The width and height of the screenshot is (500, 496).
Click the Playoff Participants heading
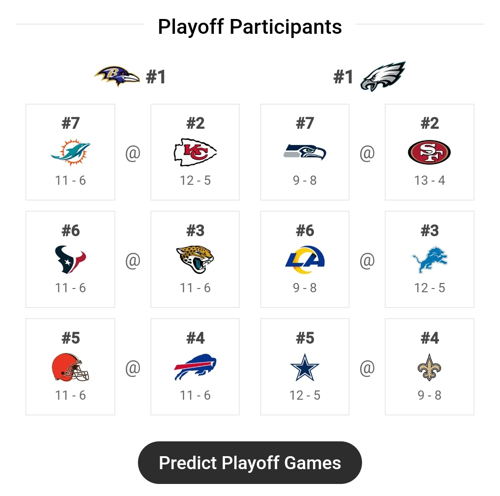[x=250, y=27]
